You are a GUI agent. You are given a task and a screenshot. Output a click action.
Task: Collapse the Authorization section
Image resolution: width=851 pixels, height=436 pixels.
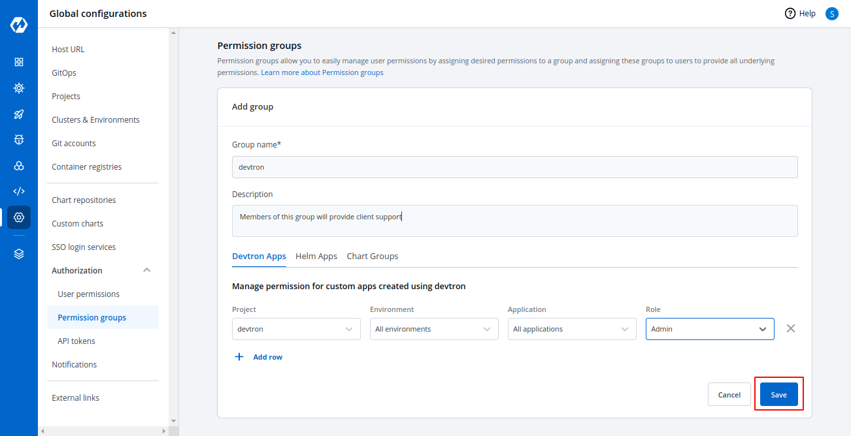(x=147, y=270)
